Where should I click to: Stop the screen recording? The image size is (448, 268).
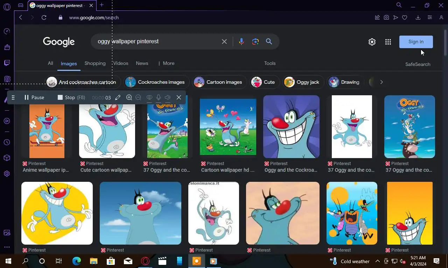(x=71, y=97)
